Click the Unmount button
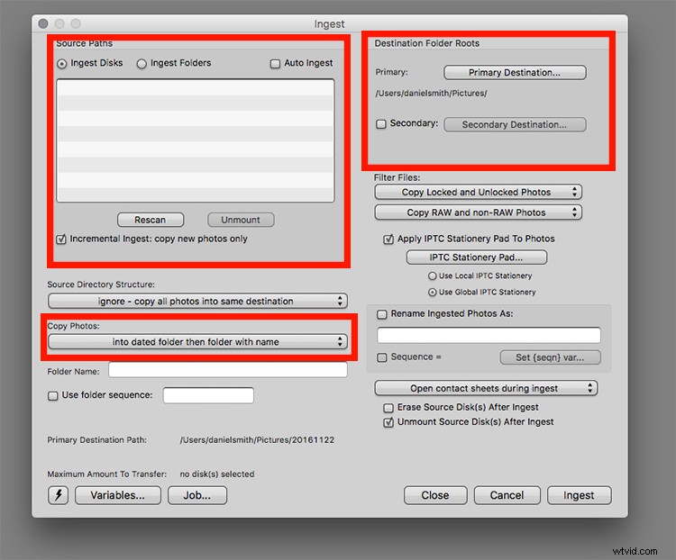 [241, 220]
